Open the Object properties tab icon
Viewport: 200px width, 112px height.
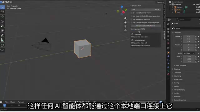pos(168,53)
